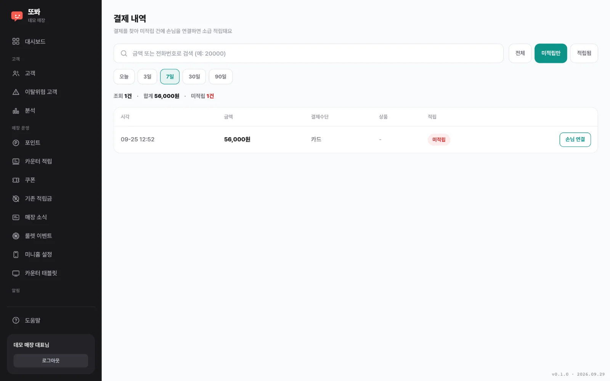This screenshot has height=381, width=610.
Task: Select the 이탈위험 고객 warning icon
Action: [16, 92]
